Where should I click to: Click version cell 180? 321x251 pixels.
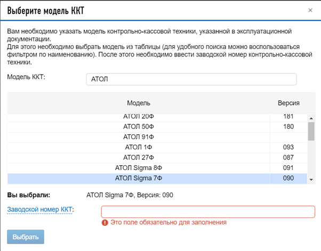coord(288,127)
